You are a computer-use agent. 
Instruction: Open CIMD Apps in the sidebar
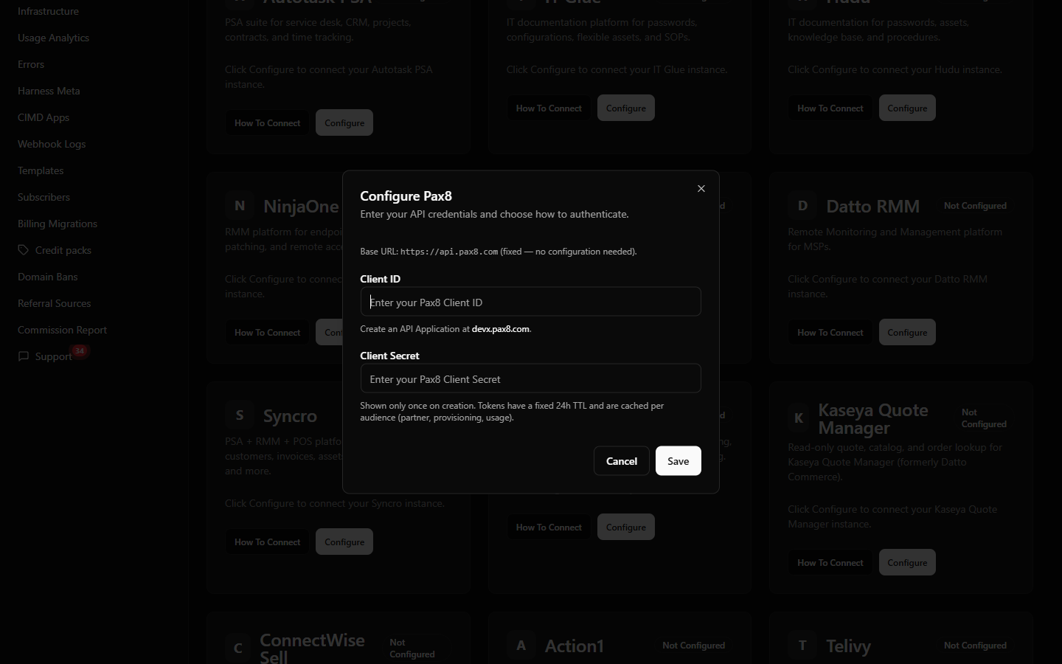(44, 117)
